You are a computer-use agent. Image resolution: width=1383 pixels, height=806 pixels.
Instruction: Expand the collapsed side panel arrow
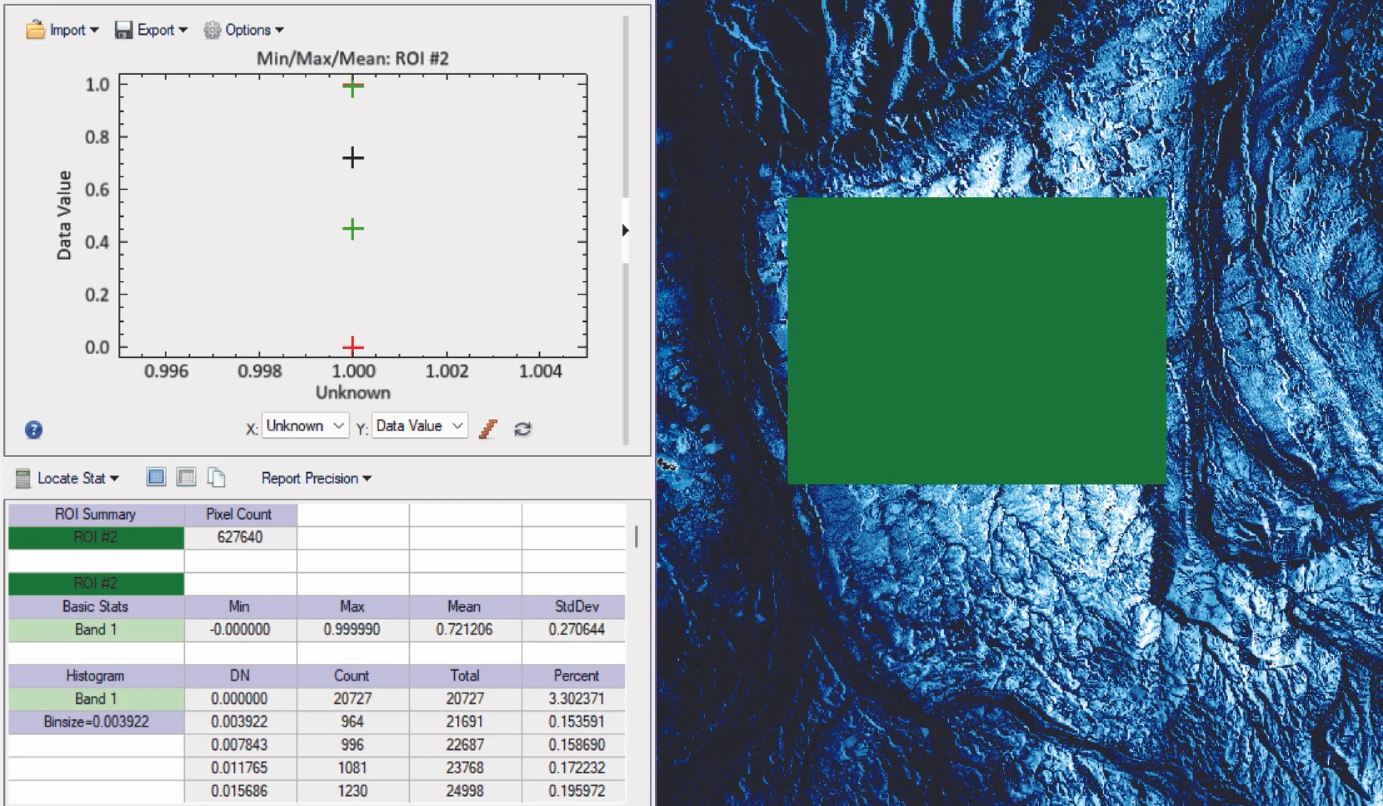[626, 231]
